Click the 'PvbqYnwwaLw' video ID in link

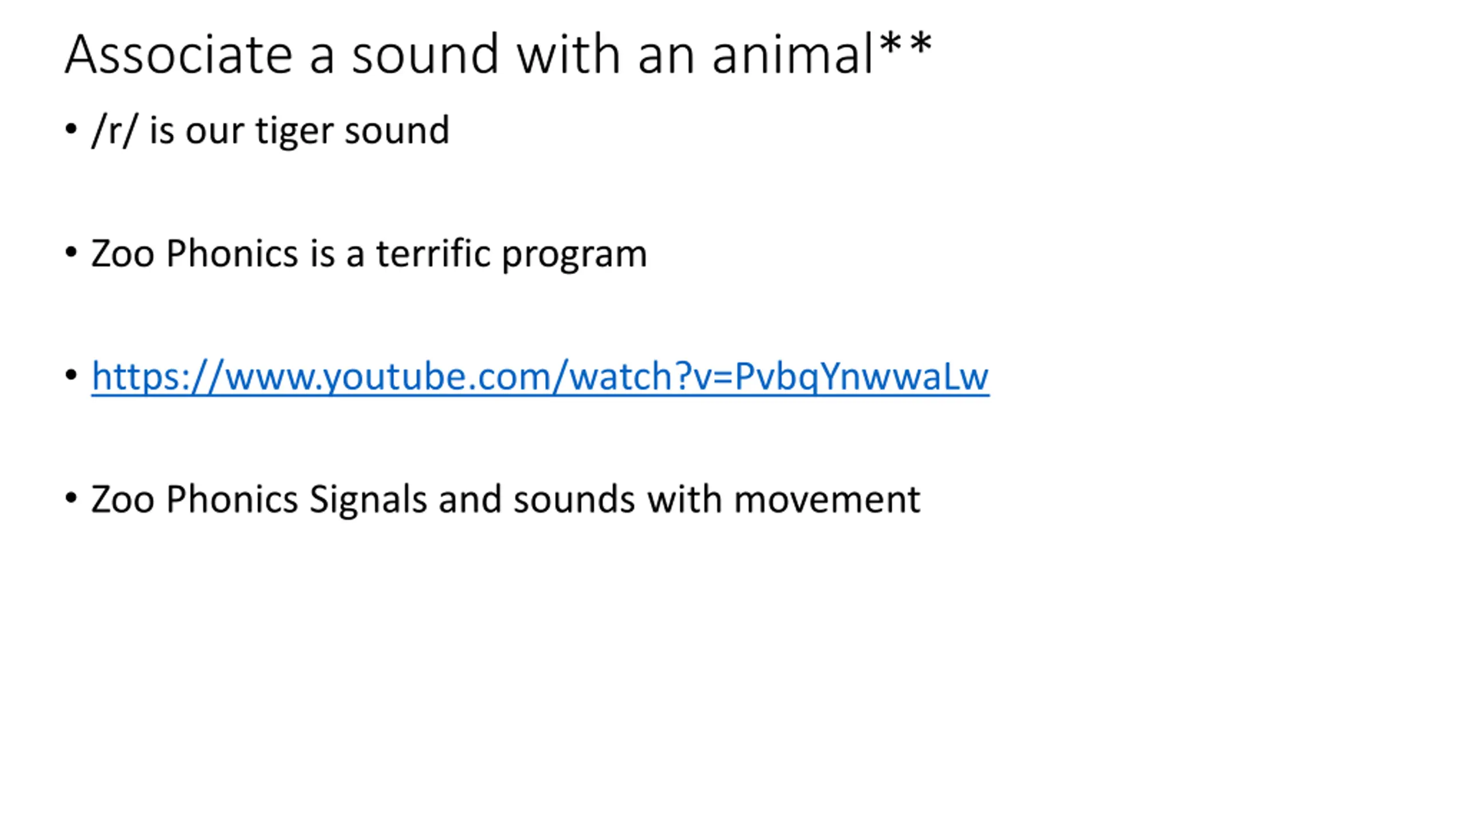click(x=861, y=377)
